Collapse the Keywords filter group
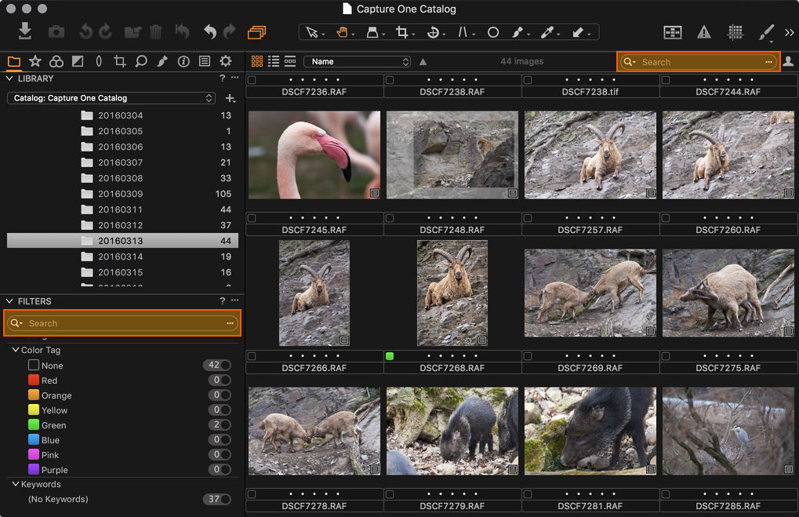The width and height of the screenshot is (799, 517). coord(15,484)
